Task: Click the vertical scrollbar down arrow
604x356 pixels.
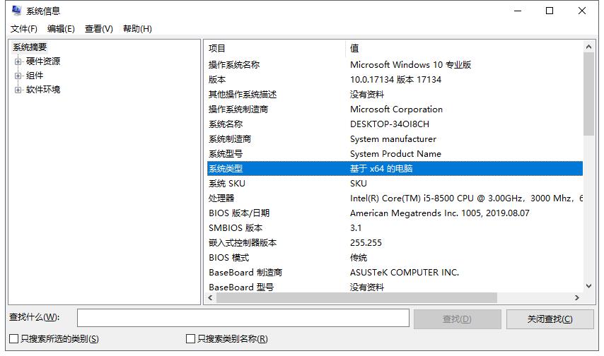Action: click(x=588, y=286)
